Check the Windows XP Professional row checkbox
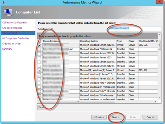The width and height of the screenshot is (165, 124). [x=40, y=87]
